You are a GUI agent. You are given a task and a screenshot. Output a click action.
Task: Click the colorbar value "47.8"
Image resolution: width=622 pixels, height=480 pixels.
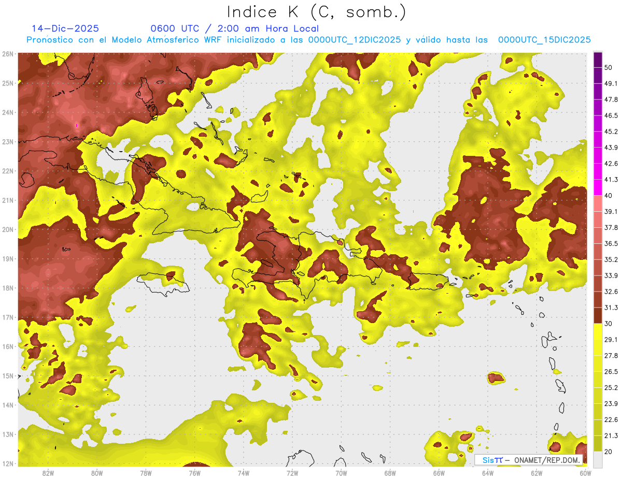[x=611, y=99]
